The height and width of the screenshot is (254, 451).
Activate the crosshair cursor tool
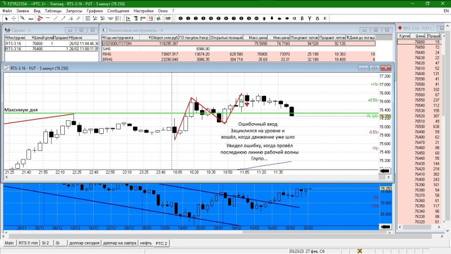pyautogui.click(x=13, y=19)
